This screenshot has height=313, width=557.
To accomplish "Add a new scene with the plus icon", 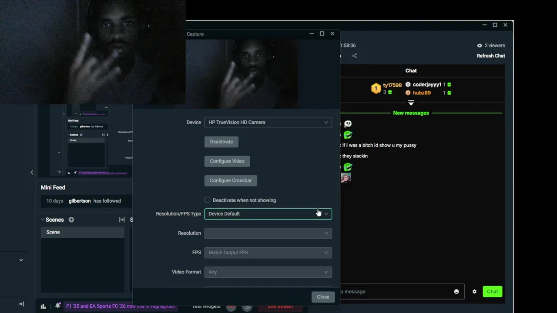I will [x=71, y=220].
